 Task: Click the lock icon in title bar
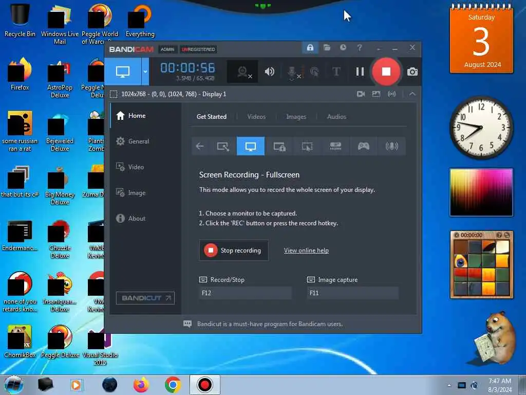click(x=310, y=48)
